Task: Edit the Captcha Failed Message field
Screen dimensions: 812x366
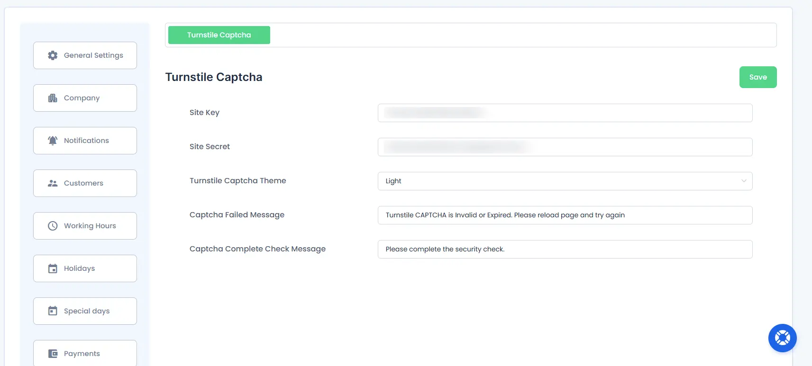Action: pyautogui.click(x=565, y=215)
